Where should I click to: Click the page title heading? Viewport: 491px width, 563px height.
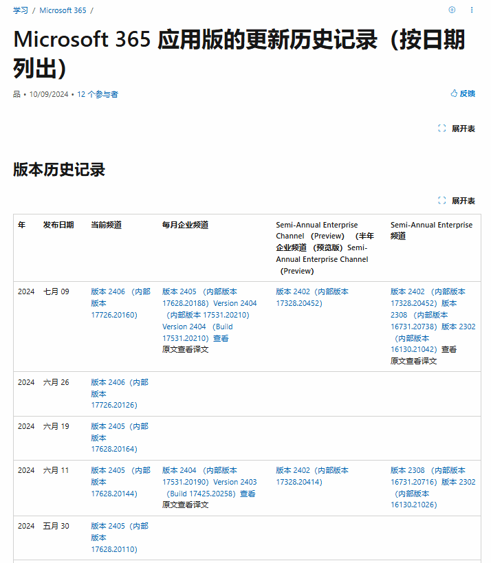(239, 54)
